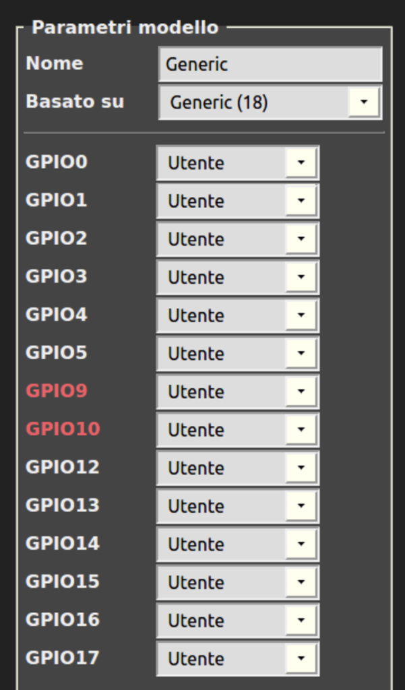Click the GPIO13 dropdown arrow
Image resolution: width=405 pixels, height=690 pixels.
(x=301, y=506)
